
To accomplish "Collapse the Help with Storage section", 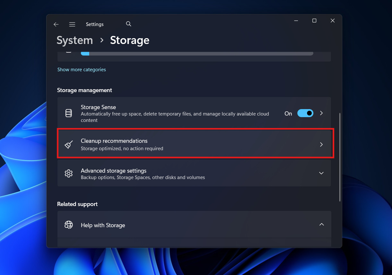I will [x=321, y=225].
